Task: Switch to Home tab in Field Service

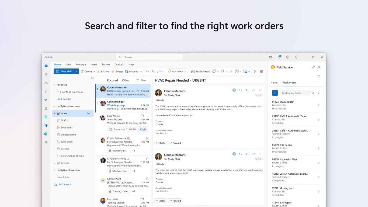Action: click(274, 83)
